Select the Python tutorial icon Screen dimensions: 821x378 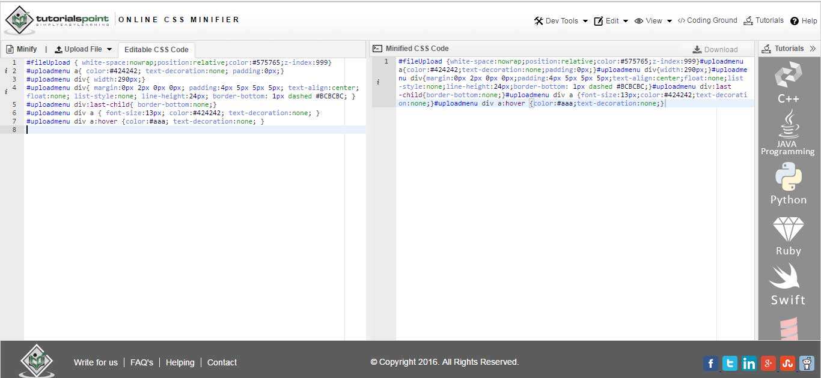tap(788, 184)
